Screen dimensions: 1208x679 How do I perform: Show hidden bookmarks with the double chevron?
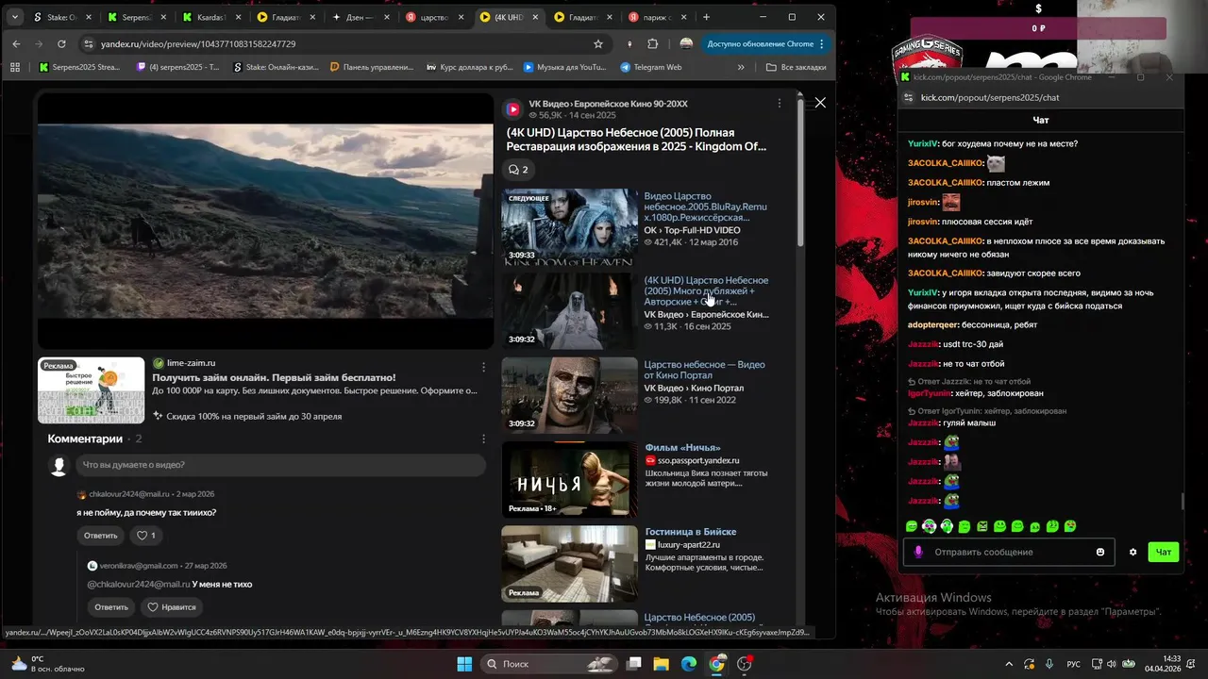tap(741, 67)
